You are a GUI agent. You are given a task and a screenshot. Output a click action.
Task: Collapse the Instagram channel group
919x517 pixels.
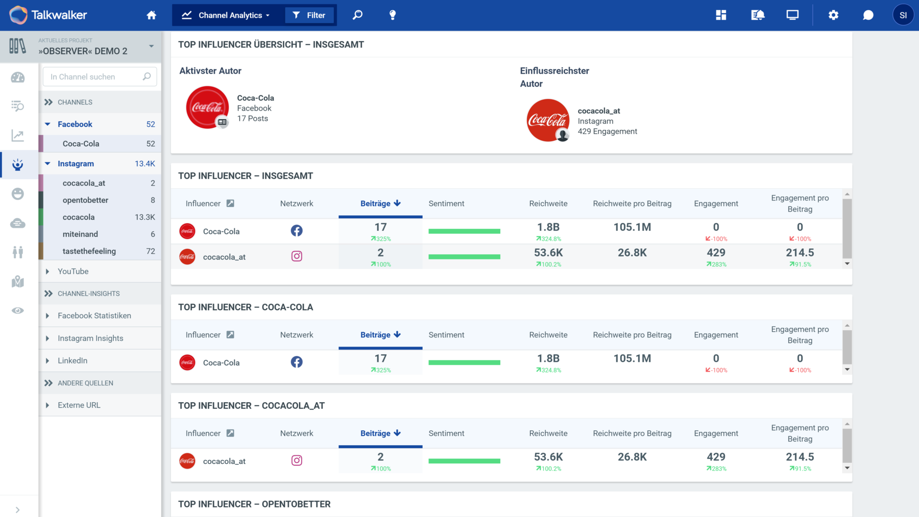point(47,164)
